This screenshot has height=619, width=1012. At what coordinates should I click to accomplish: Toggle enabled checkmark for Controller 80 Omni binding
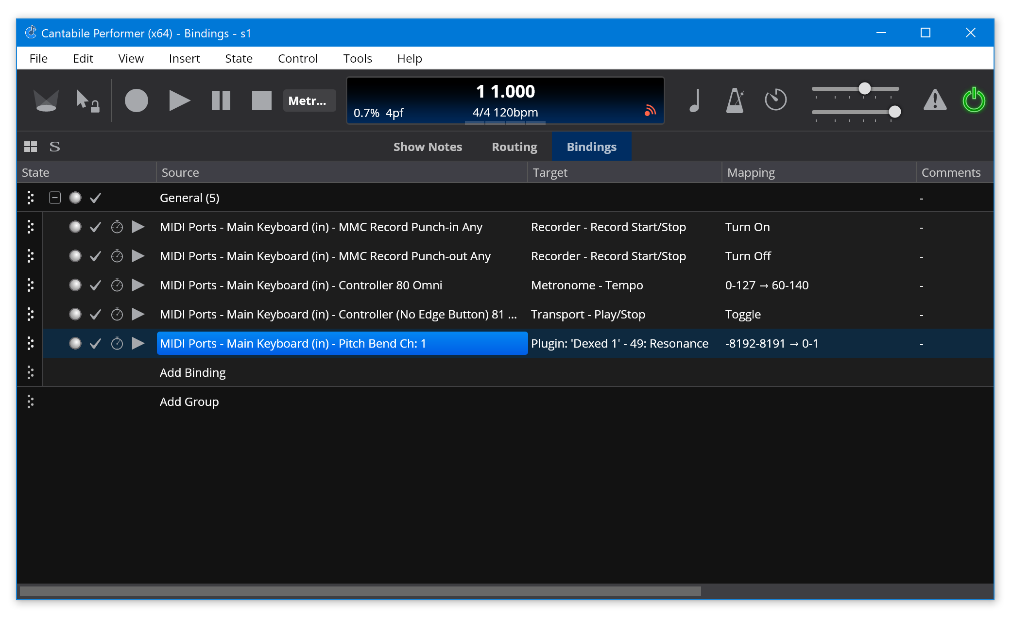coord(96,285)
